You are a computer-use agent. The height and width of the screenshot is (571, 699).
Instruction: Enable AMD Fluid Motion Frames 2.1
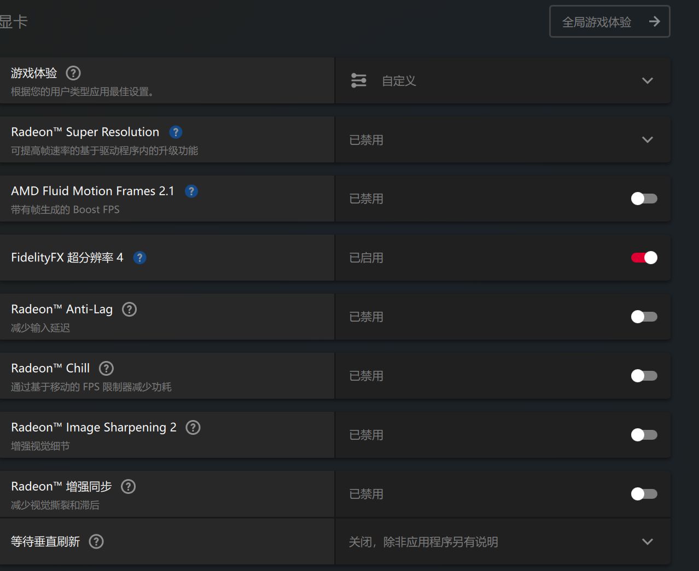(644, 199)
